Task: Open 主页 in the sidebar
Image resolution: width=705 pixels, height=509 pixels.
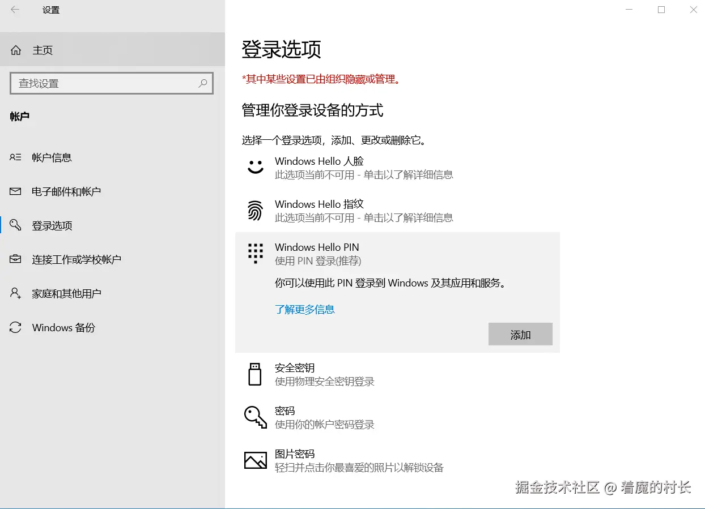Action: click(112, 50)
